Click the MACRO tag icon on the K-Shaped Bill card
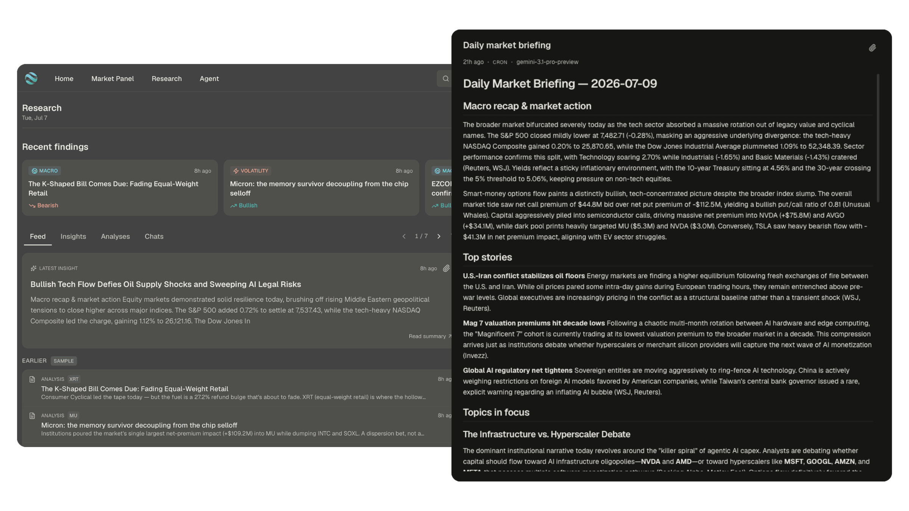909x511 pixels. [34, 171]
